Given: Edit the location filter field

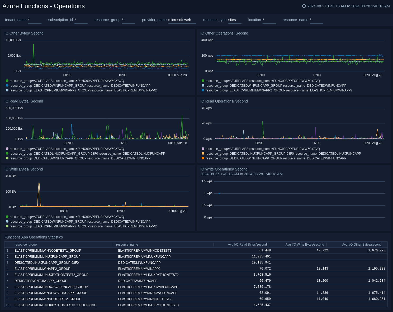Looking at the screenshot, I should 269,20.
